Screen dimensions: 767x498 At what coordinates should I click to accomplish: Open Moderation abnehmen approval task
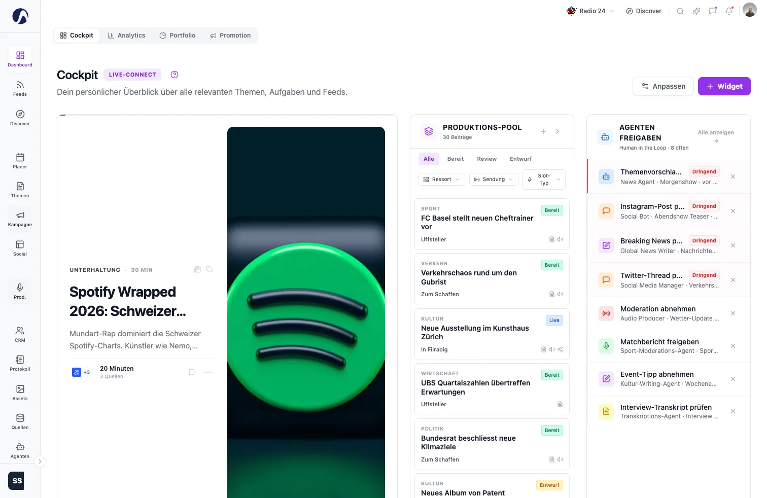point(669,313)
